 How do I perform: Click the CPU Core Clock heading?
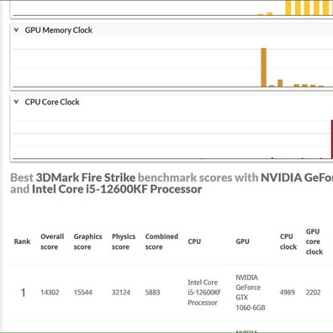52,102
